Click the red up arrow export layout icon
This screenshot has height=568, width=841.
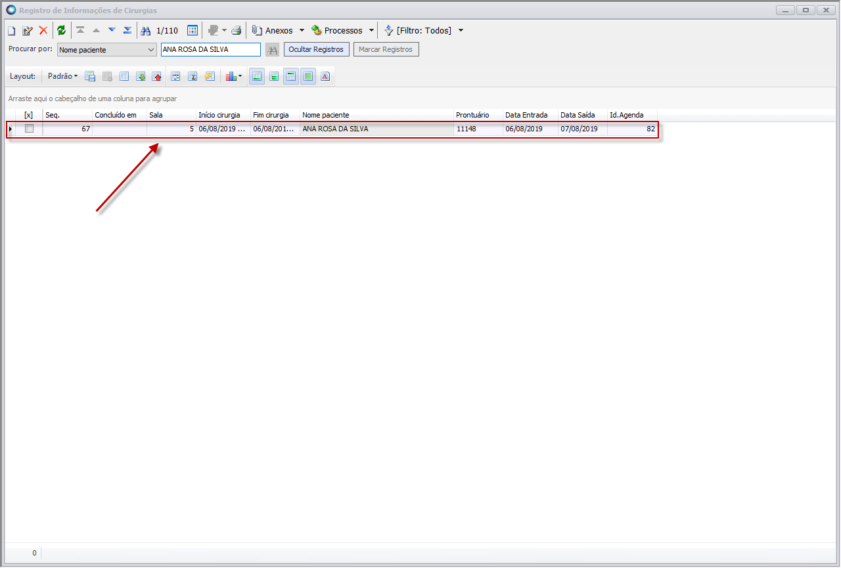pos(157,76)
